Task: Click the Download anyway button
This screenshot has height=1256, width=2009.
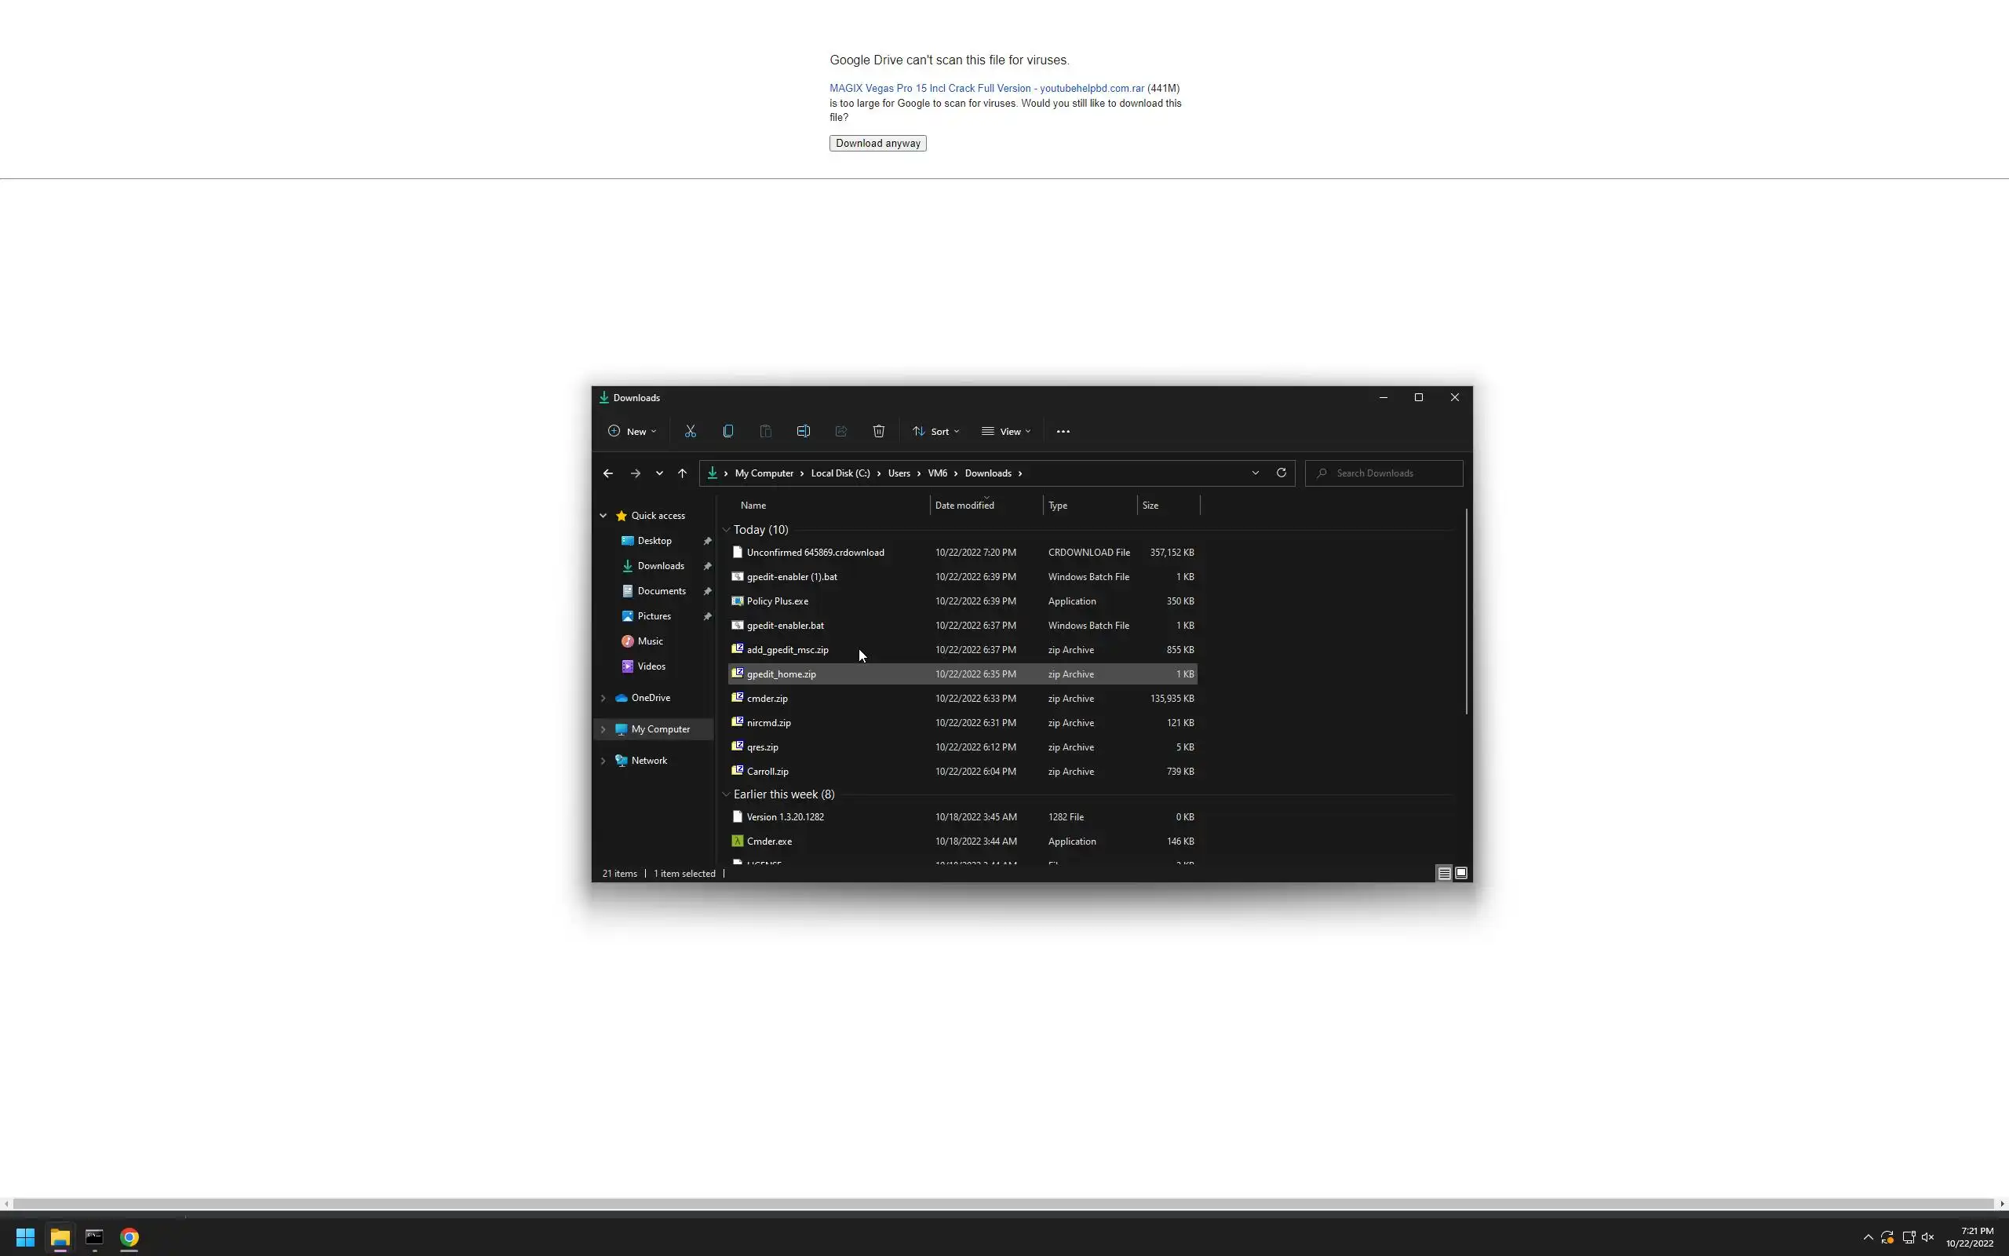Action: click(877, 144)
